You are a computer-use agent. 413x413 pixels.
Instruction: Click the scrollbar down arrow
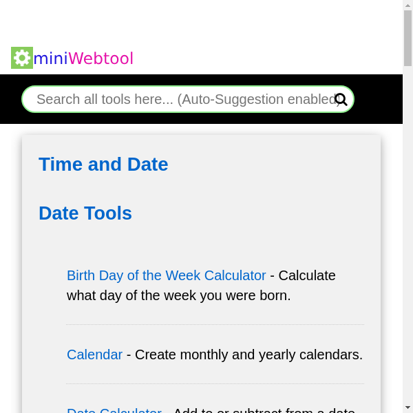(x=407, y=407)
